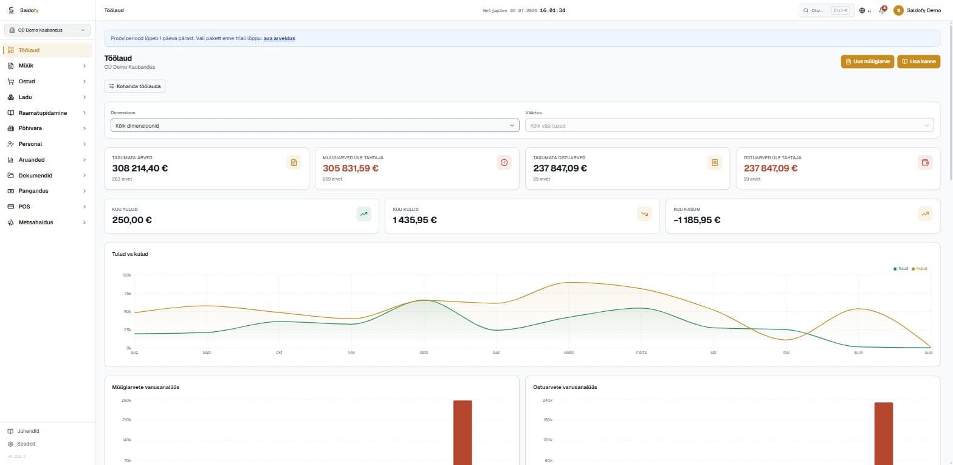Open the Kõik dimensioonid dropdown
Image resolution: width=953 pixels, height=465 pixels.
click(x=315, y=125)
